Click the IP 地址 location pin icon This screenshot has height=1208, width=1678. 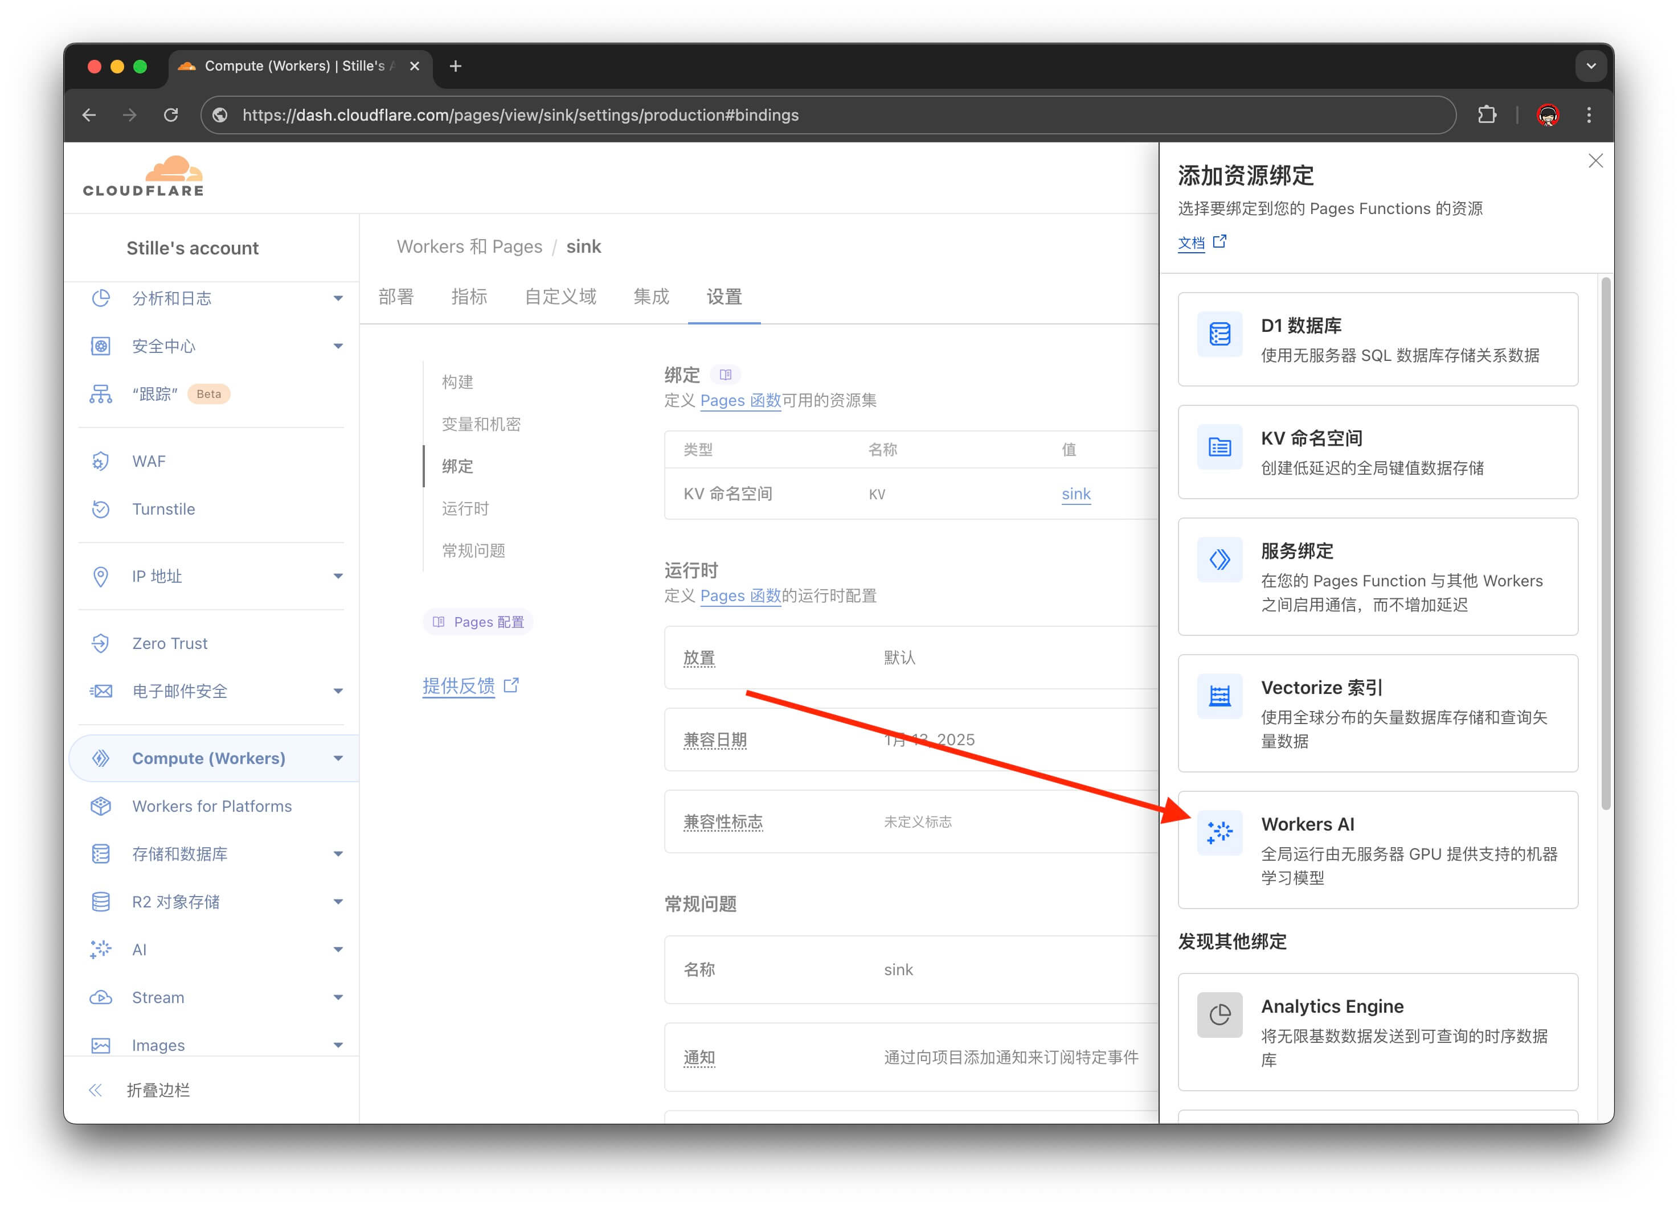101,577
